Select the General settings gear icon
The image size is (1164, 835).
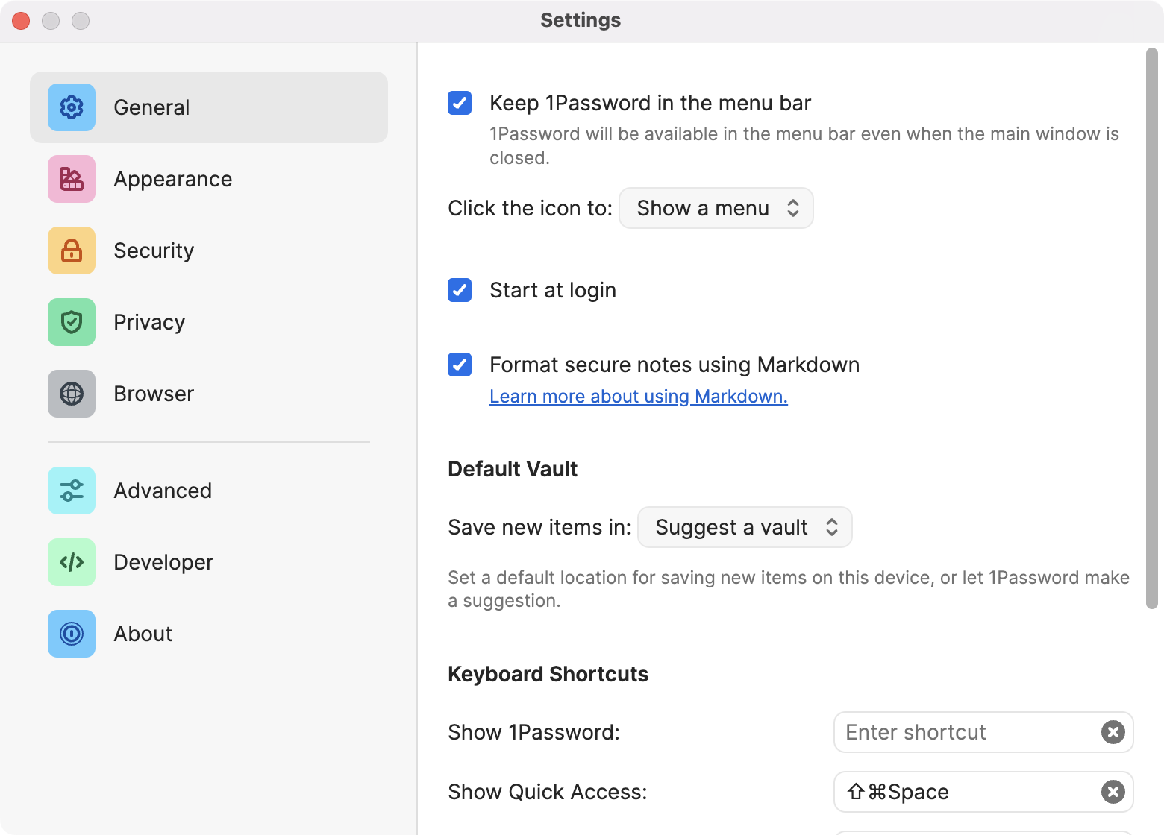pos(71,107)
